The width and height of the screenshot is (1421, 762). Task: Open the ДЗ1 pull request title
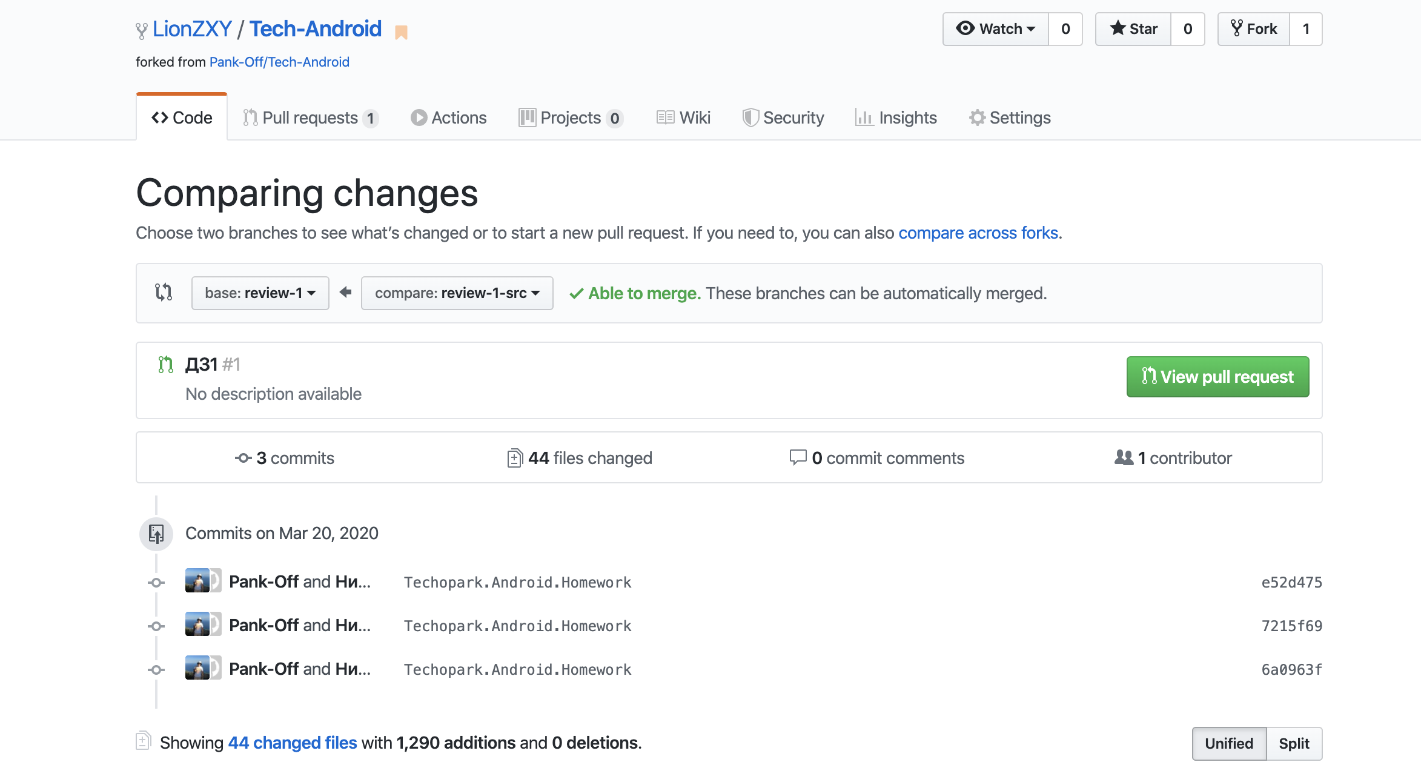coord(202,365)
